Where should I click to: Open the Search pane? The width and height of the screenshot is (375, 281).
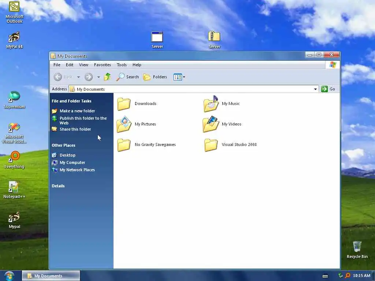coord(127,77)
